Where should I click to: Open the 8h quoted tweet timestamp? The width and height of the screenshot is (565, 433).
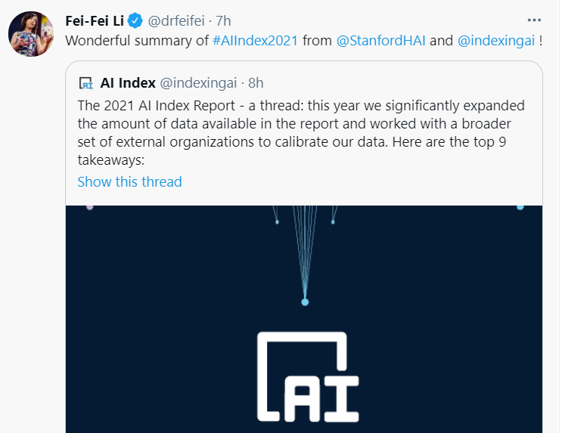tap(255, 83)
